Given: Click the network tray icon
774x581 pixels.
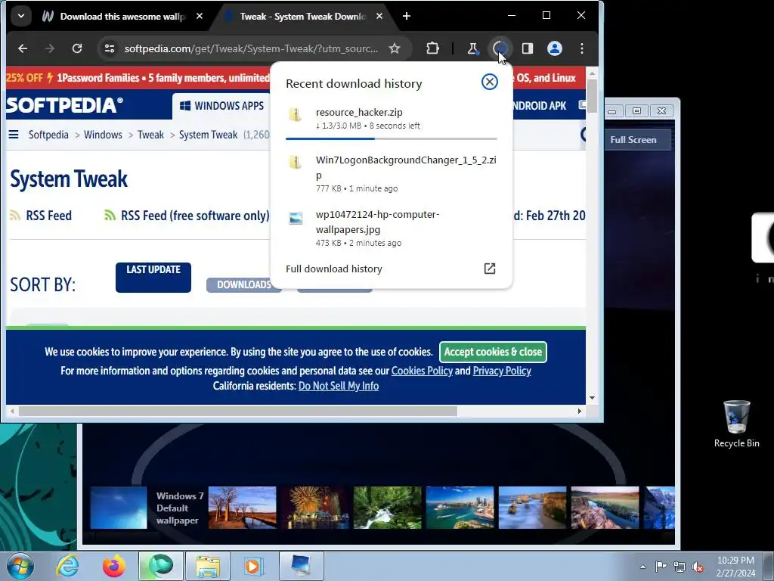Looking at the screenshot, I should pos(680,567).
